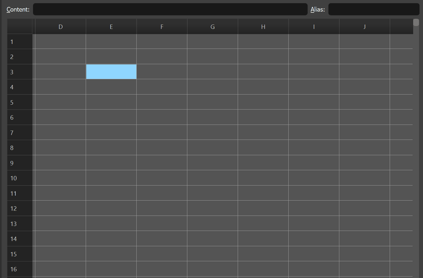Select column E header
The height and width of the screenshot is (278, 423).
tap(111, 26)
